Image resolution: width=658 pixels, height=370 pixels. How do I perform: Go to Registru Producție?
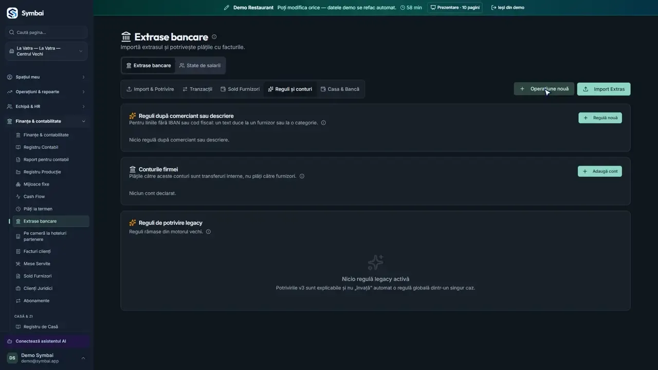[x=51, y=172]
